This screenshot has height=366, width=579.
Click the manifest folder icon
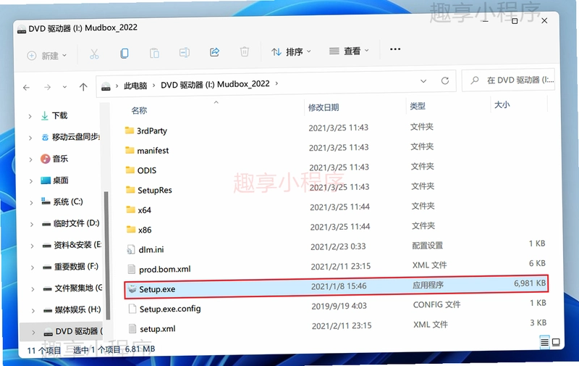pyautogui.click(x=130, y=150)
